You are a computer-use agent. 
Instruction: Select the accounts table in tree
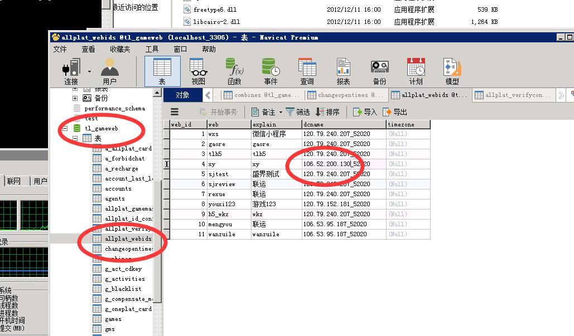[118, 189]
